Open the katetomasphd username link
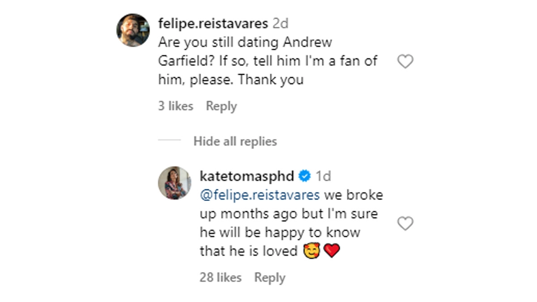Image resolution: width=537 pixels, height=302 pixels. pos(247,176)
